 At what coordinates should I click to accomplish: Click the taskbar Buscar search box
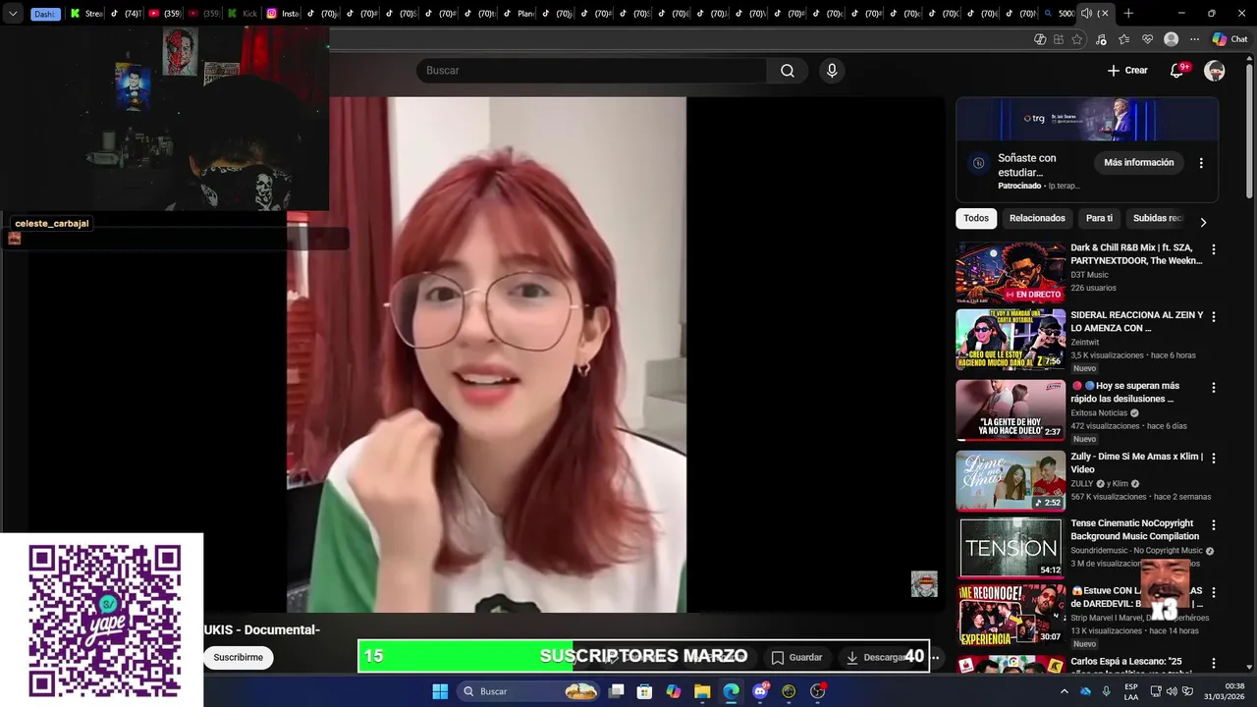(x=529, y=691)
